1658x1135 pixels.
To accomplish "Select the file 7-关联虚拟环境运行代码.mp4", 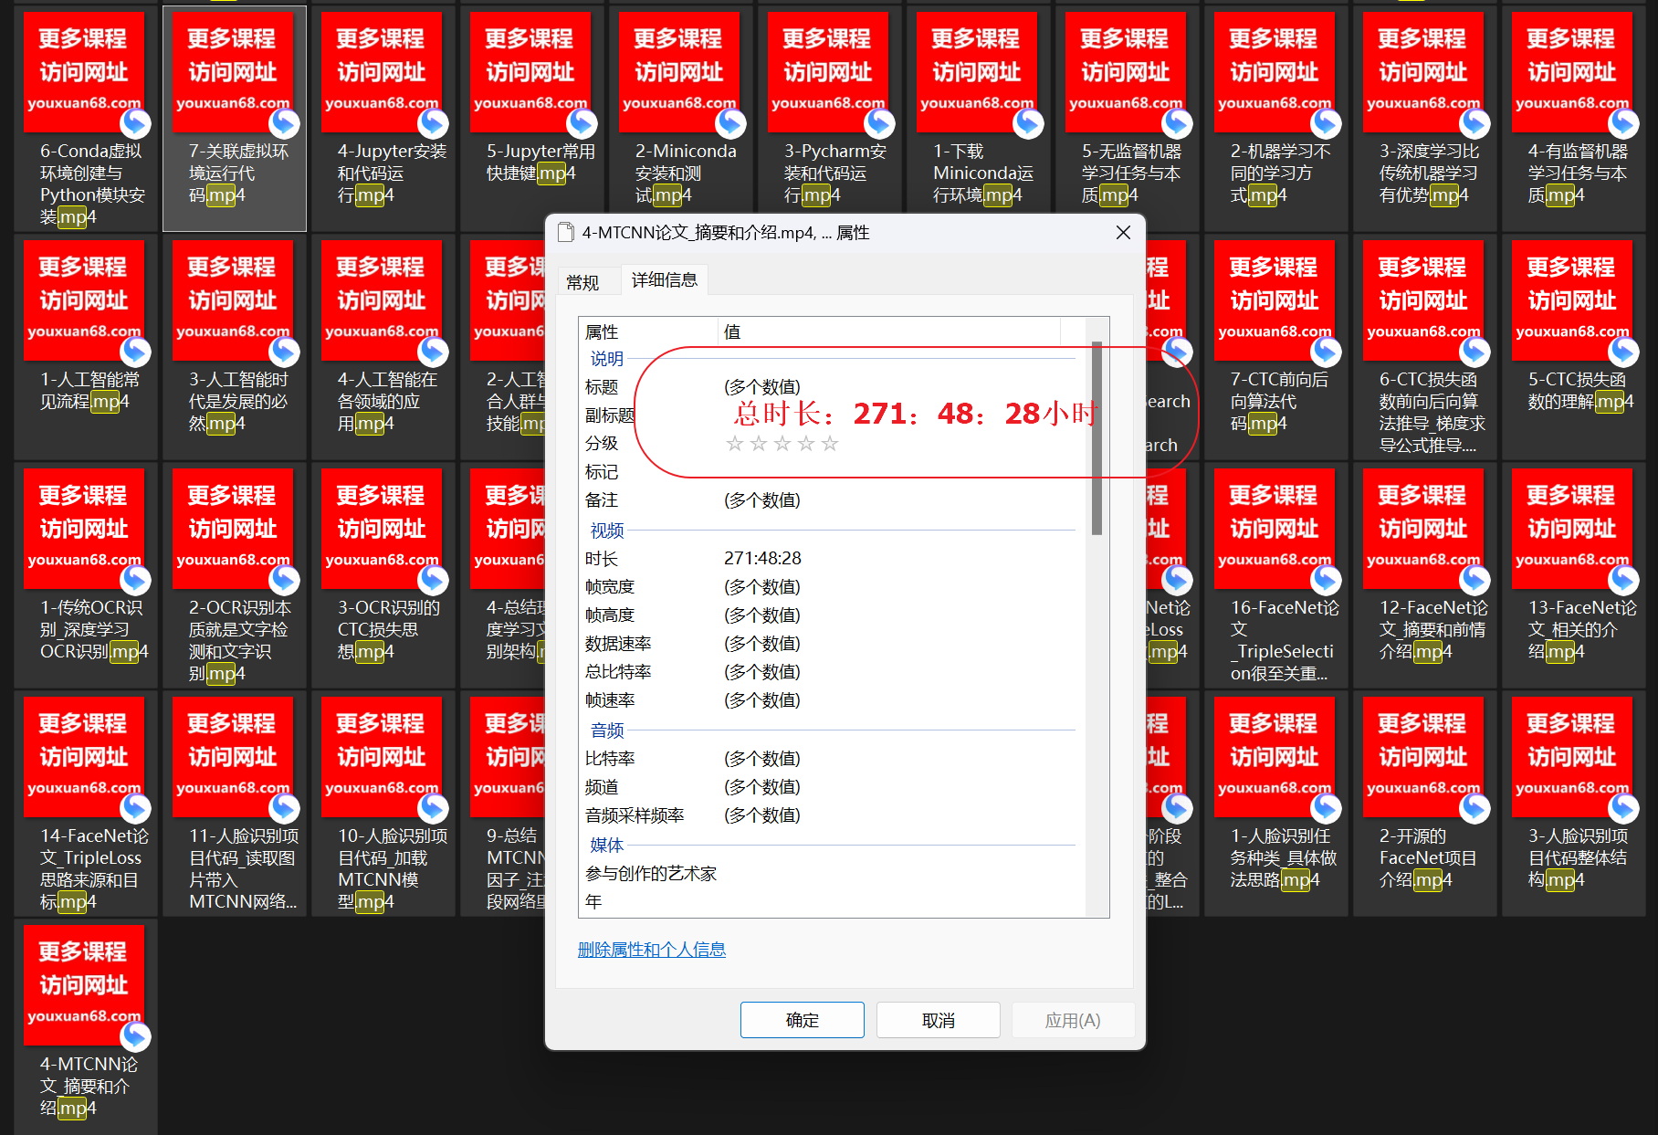I will click(234, 119).
